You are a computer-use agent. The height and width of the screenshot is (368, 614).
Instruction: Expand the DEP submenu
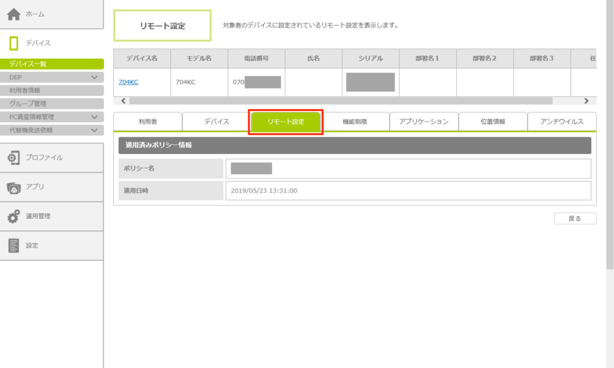tap(94, 77)
